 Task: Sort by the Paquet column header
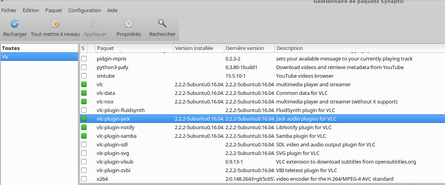[134, 48]
